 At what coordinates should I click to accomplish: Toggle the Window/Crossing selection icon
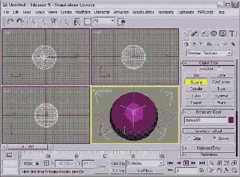[x=121, y=22]
